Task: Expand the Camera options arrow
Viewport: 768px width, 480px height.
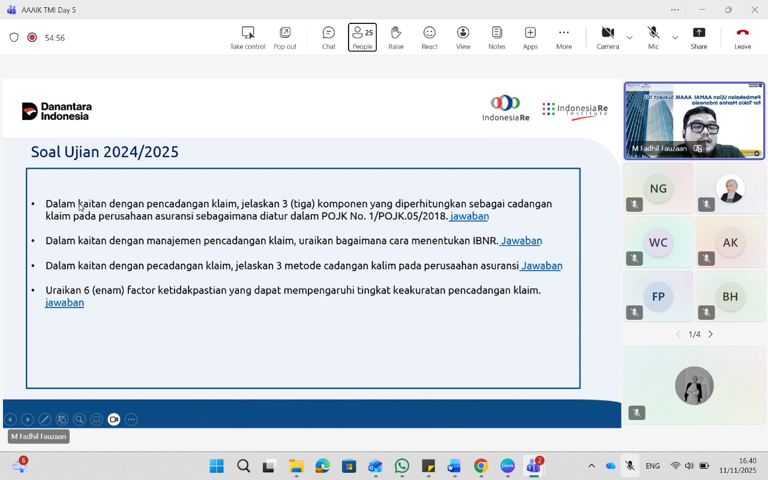Action: pyautogui.click(x=629, y=38)
